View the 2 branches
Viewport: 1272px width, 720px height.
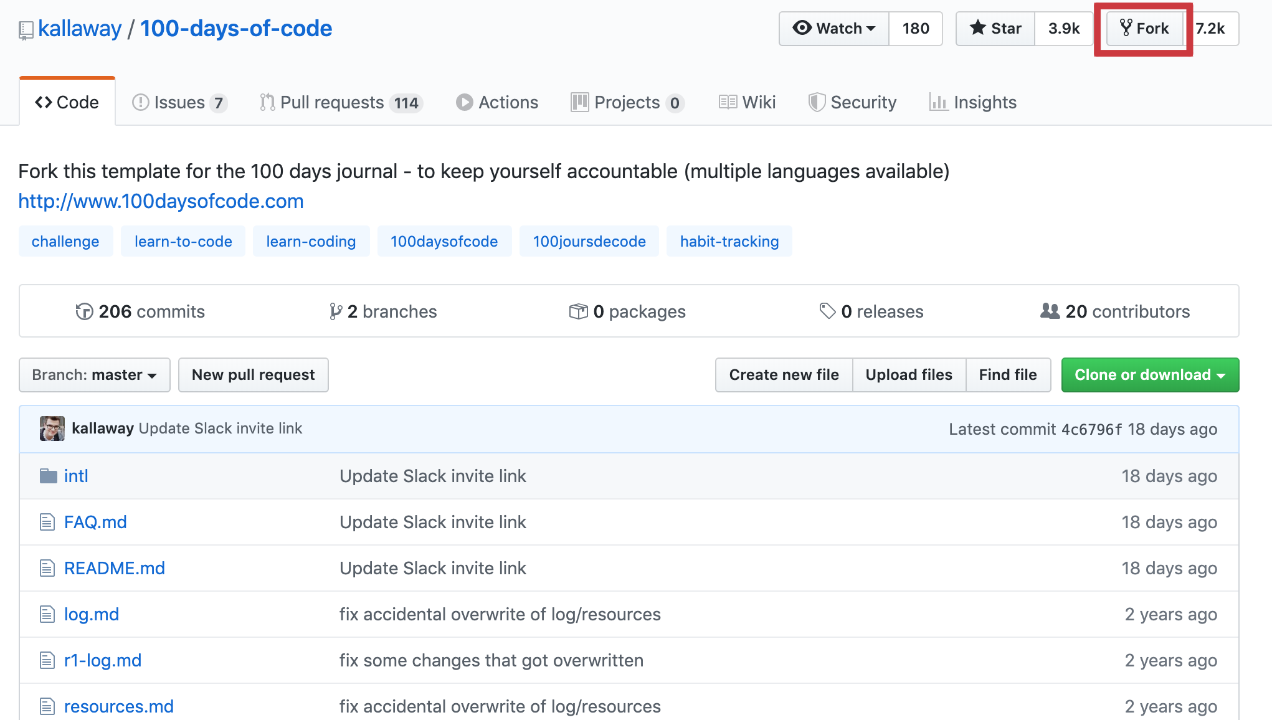point(383,311)
